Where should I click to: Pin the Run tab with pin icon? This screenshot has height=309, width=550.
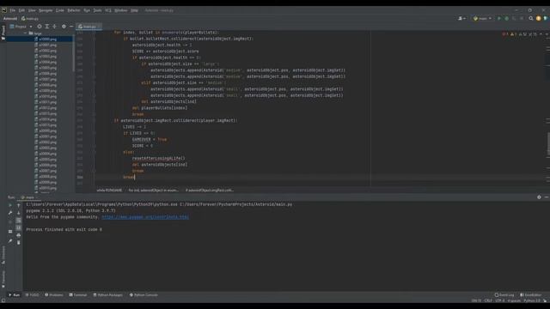tap(10, 241)
